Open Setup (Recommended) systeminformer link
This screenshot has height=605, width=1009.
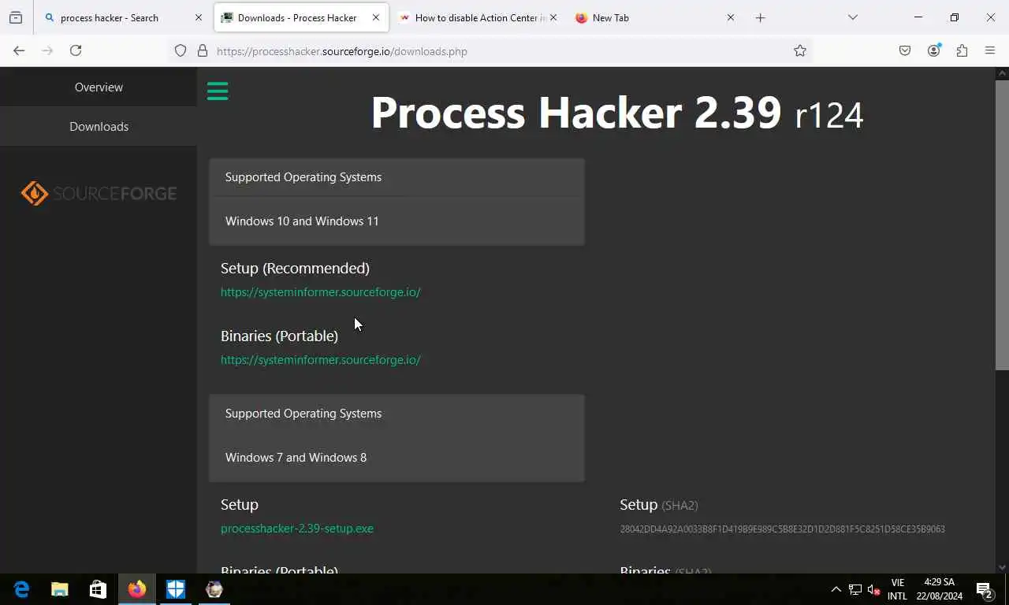point(320,291)
